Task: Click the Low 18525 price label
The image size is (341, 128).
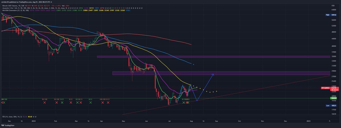Action: [x=331, y=105]
